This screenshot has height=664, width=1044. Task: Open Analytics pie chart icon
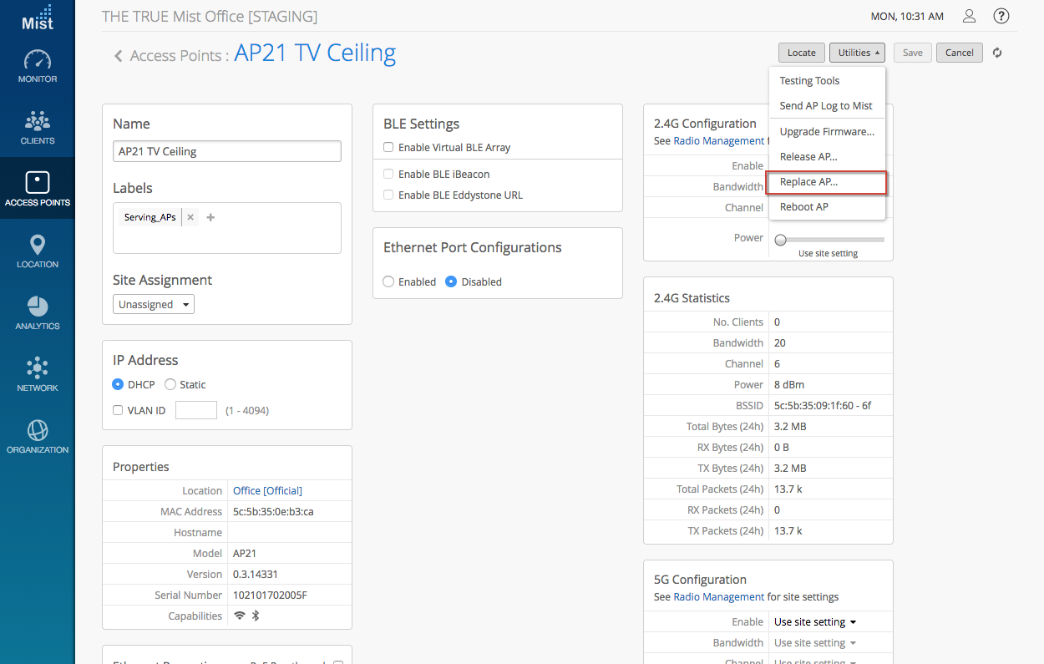point(38,313)
